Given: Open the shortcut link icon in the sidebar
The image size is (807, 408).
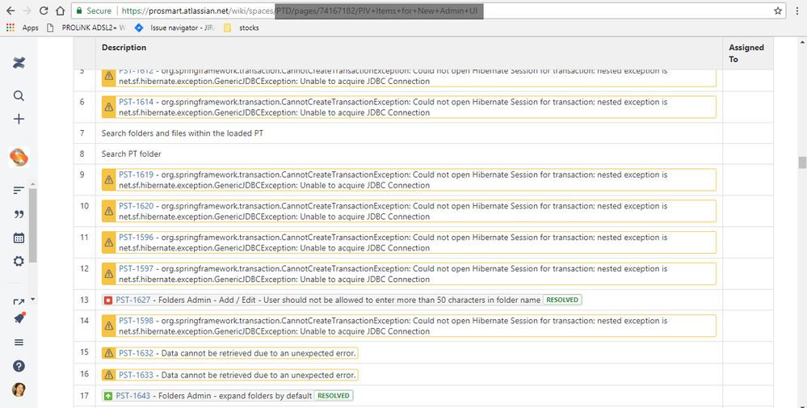Looking at the screenshot, I should click(19, 302).
